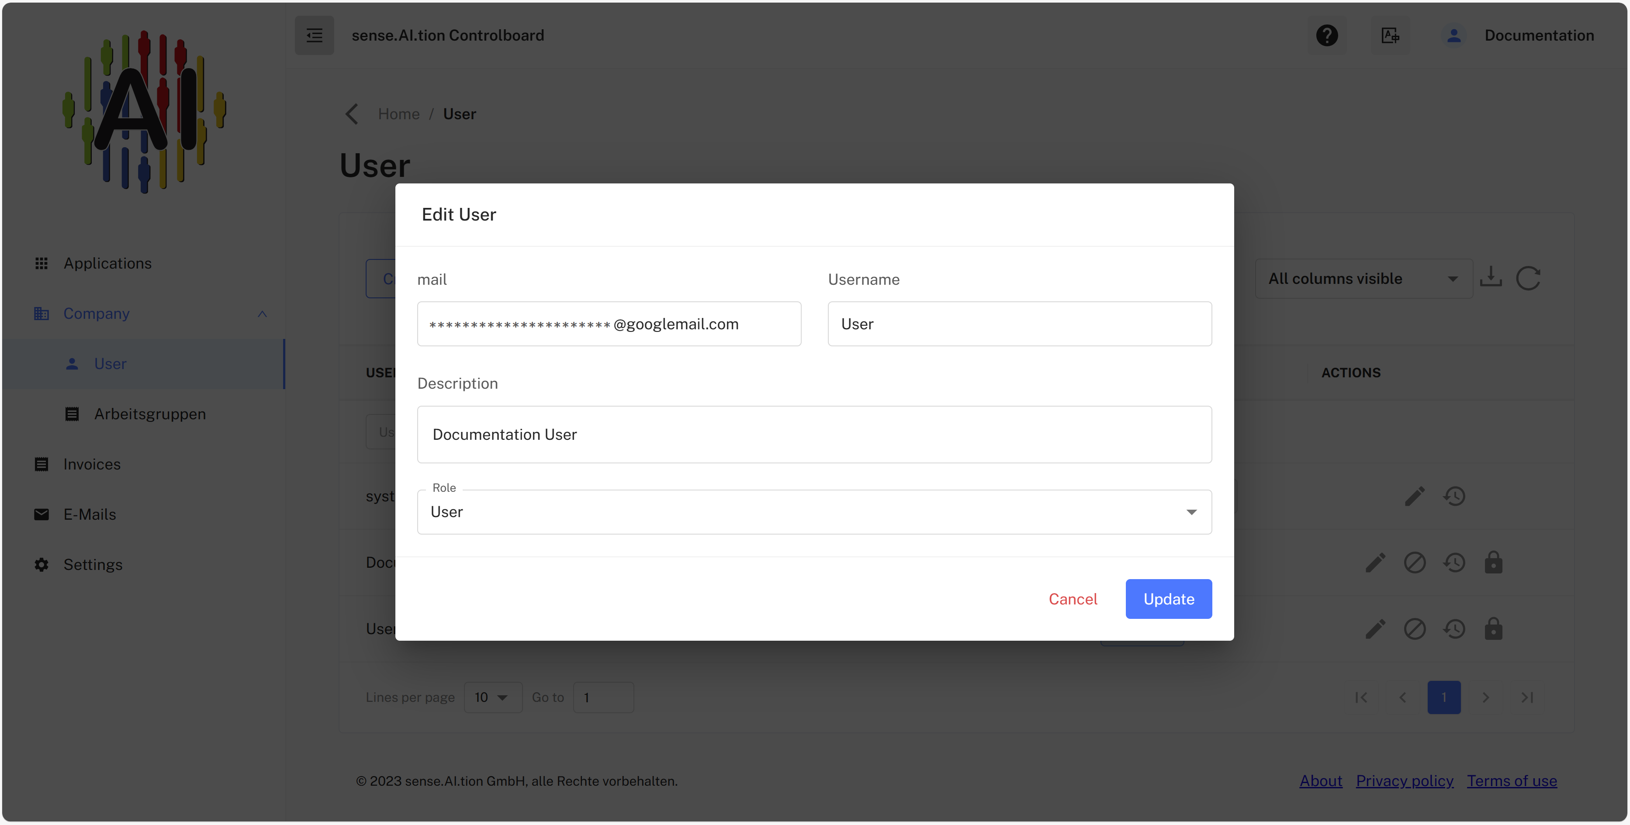
Task: Collapse the Company menu section
Action: coord(262,314)
